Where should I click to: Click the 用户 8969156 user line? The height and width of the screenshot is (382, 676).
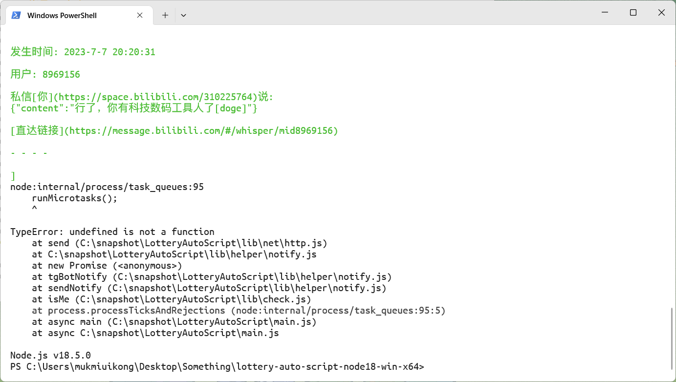(44, 74)
